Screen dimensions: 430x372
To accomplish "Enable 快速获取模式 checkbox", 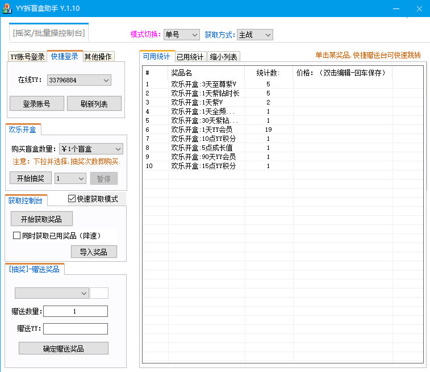I will (x=72, y=198).
